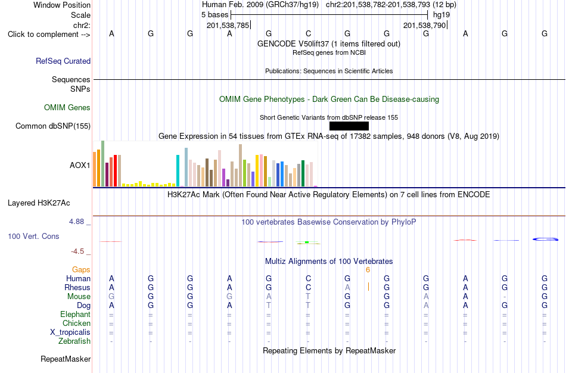The height and width of the screenshot is (373, 566).
Task: Click the orange insertion bar in Rhesus row
Action: point(368,287)
